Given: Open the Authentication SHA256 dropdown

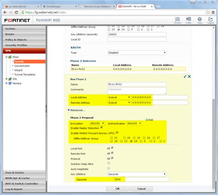Looking at the screenshot, I should pyautogui.click(x=134, y=123).
